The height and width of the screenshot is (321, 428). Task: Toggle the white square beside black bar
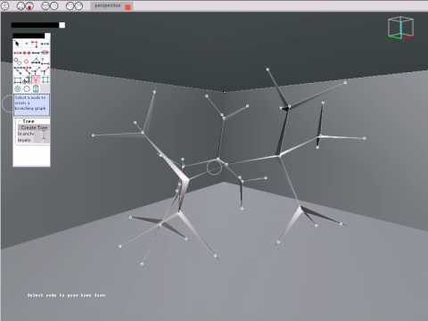pyautogui.click(x=62, y=25)
